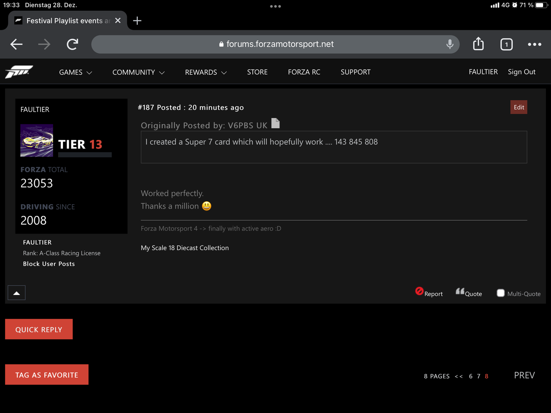Close the Festival Playlist events tab

(x=118, y=21)
